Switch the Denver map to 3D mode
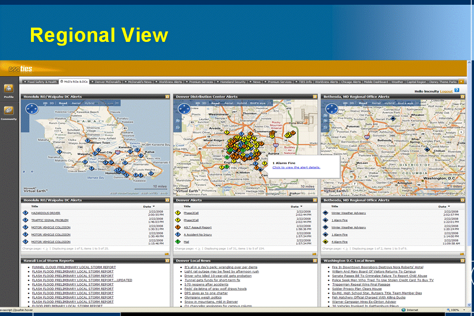Viewport: 474px width, 316px height. (204, 103)
